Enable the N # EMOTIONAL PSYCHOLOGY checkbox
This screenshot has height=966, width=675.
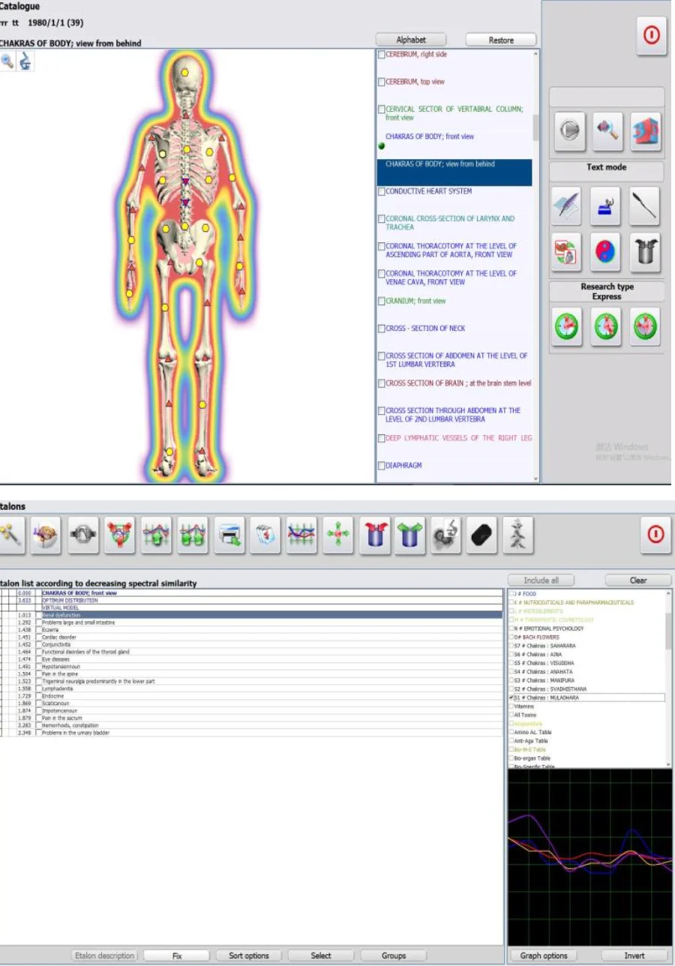(511, 628)
